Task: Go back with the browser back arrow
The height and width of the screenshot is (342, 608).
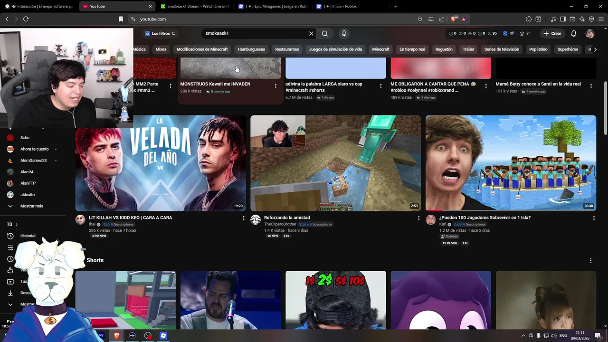Action: click(x=7, y=19)
